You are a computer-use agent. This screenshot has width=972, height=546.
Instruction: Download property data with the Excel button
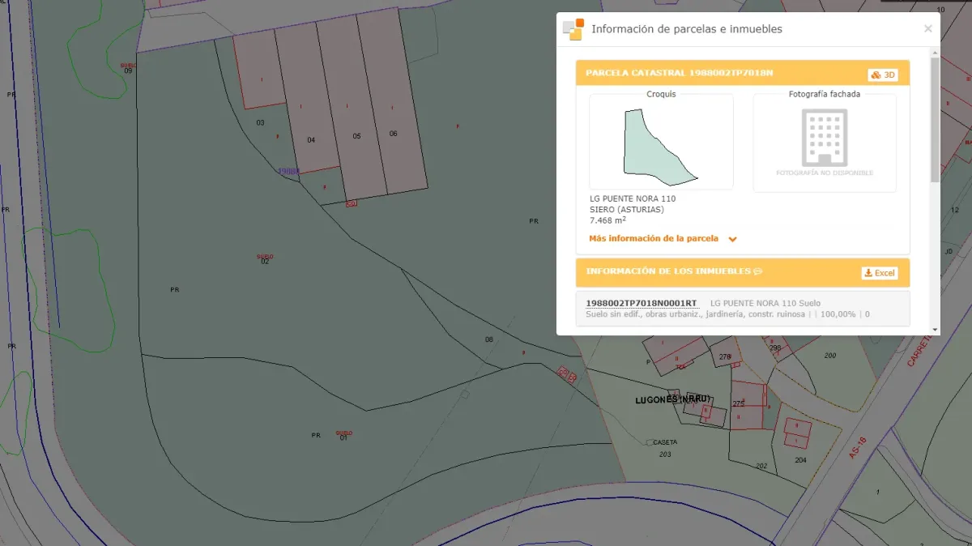(879, 273)
